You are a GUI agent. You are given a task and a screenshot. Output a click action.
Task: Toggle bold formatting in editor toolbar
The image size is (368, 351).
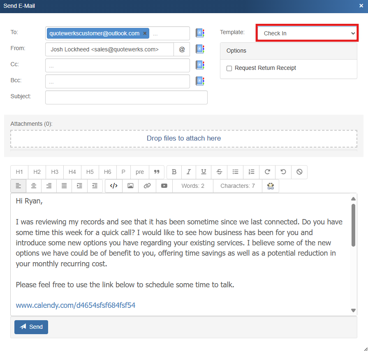click(x=174, y=172)
